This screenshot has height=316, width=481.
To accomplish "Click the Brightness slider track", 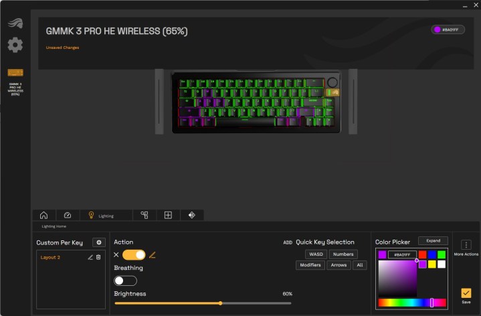I will (203, 303).
